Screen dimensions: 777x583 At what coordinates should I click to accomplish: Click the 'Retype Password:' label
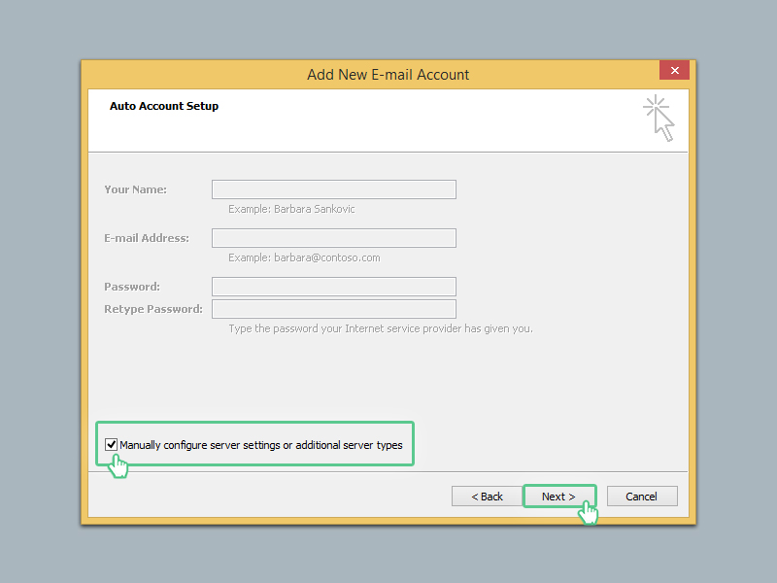[x=153, y=309]
